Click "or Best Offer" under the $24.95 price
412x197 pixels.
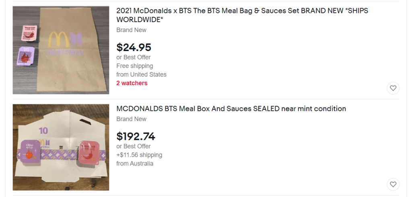pyautogui.click(x=133, y=57)
